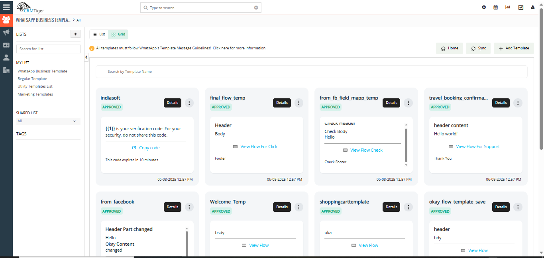Open options menu for final_flow_temp
This screenshot has height=258, width=544.
[299, 103]
